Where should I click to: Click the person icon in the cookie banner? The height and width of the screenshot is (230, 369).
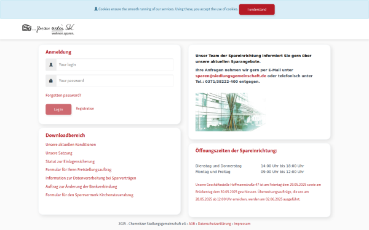[x=96, y=9]
